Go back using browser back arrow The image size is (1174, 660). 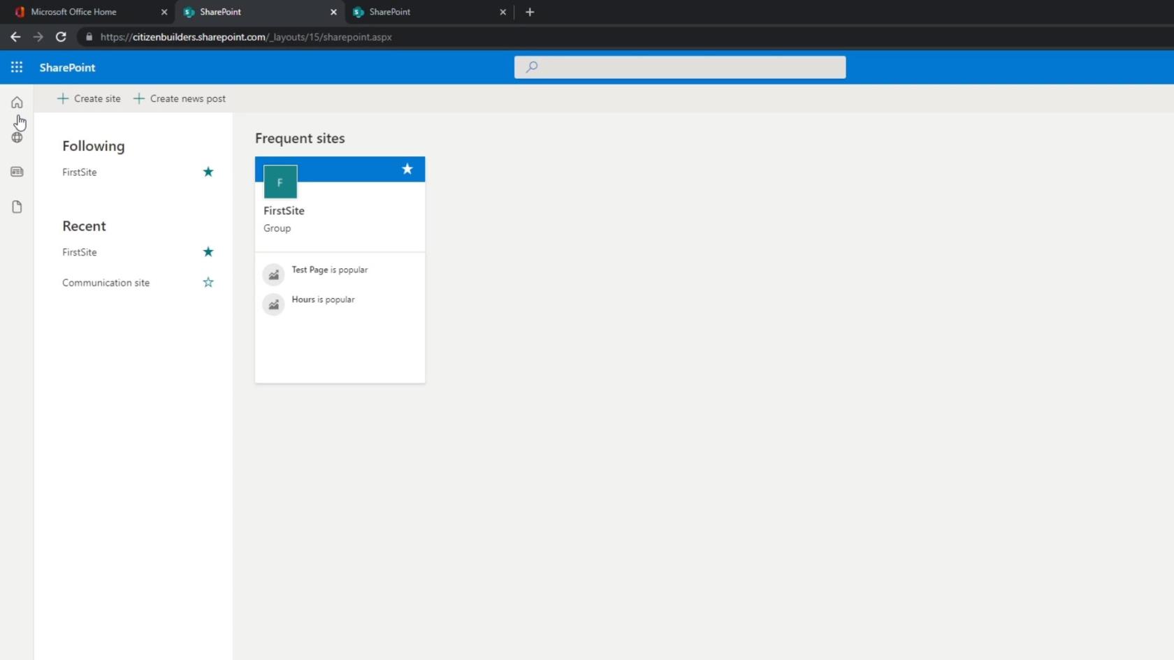point(15,37)
